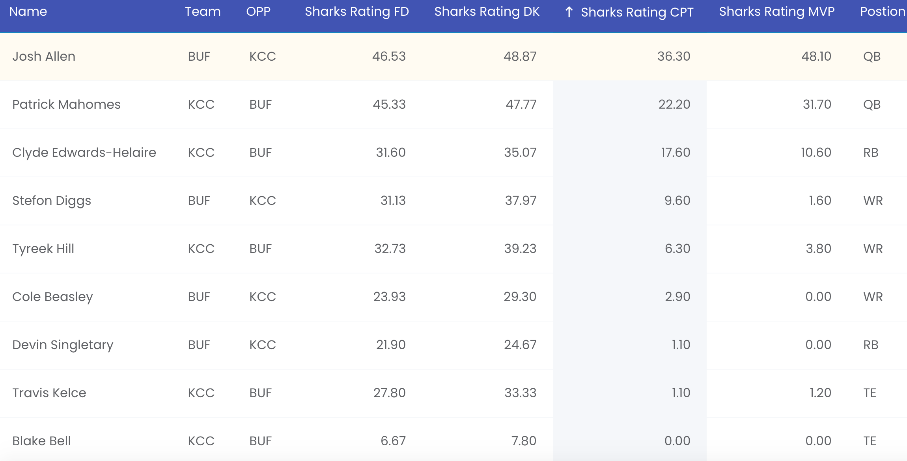Click the Sharks Rating CPT header text
The width and height of the screenshot is (907, 461).
pos(637,12)
